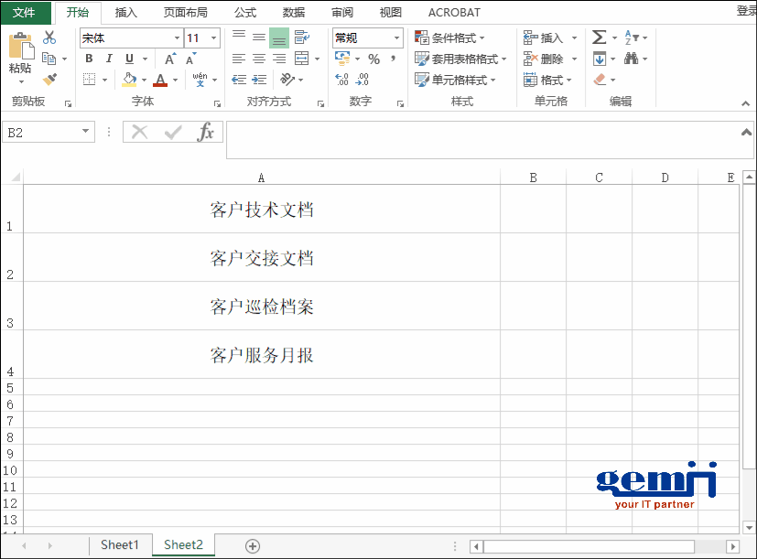Toggle bold formatting

pyautogui.click(x=87, y=58)
